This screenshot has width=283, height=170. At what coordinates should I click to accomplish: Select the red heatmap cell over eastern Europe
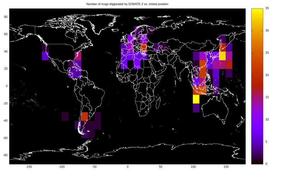pos(144,47)
